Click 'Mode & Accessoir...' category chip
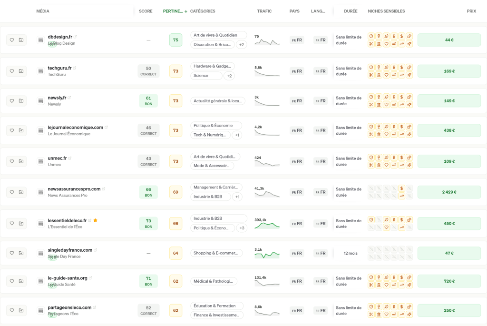The width and height of the screenshot is (487, 326). coord(212,166)
